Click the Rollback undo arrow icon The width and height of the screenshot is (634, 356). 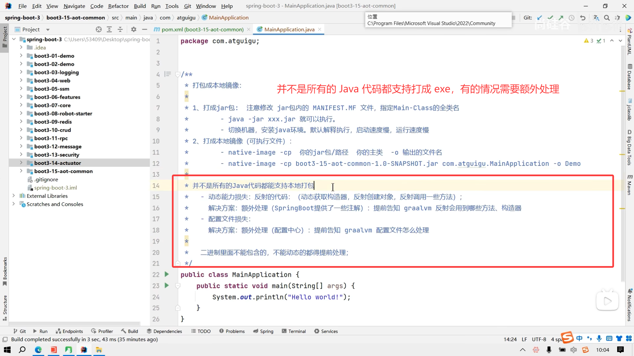point(583,18)
